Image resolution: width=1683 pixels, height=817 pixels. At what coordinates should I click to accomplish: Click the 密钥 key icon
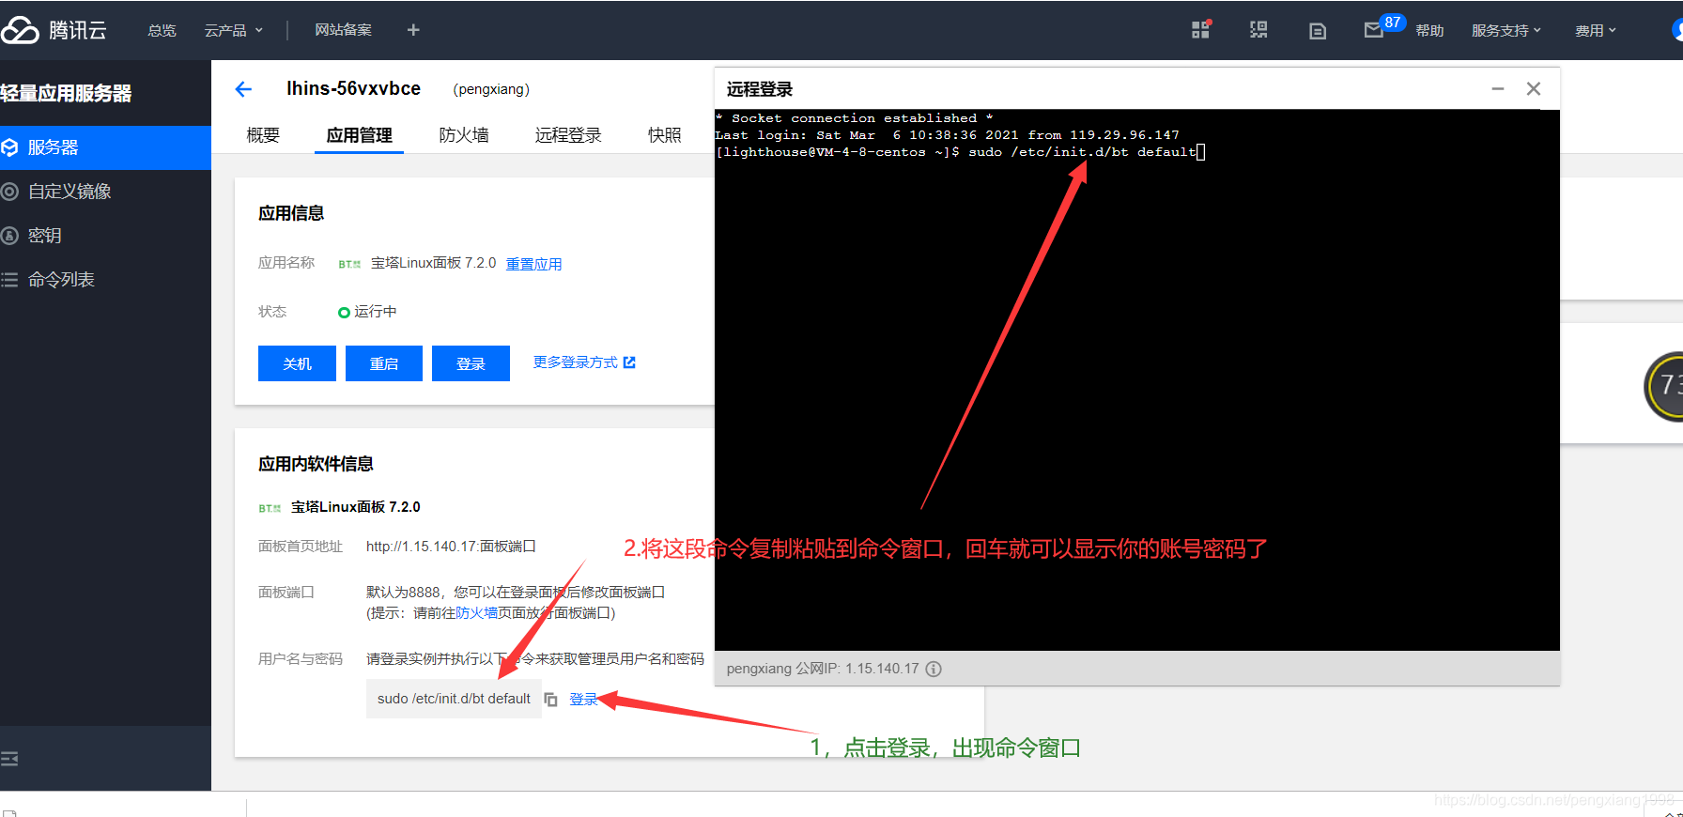pyautogui.click(x=10, y=236)
